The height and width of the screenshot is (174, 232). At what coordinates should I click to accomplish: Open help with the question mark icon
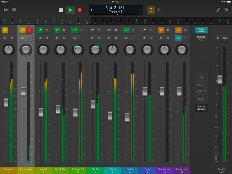(226, 10)
